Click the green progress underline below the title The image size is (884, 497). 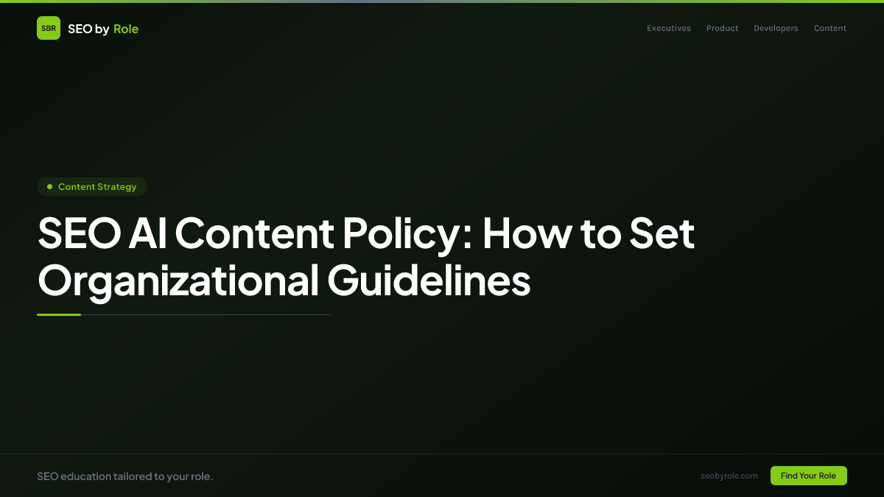[59, 314]
